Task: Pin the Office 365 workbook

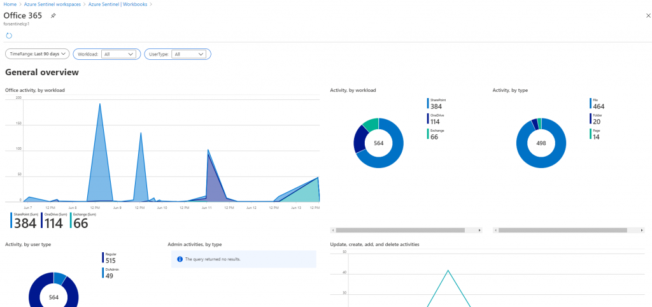Action: pos(53,16)
